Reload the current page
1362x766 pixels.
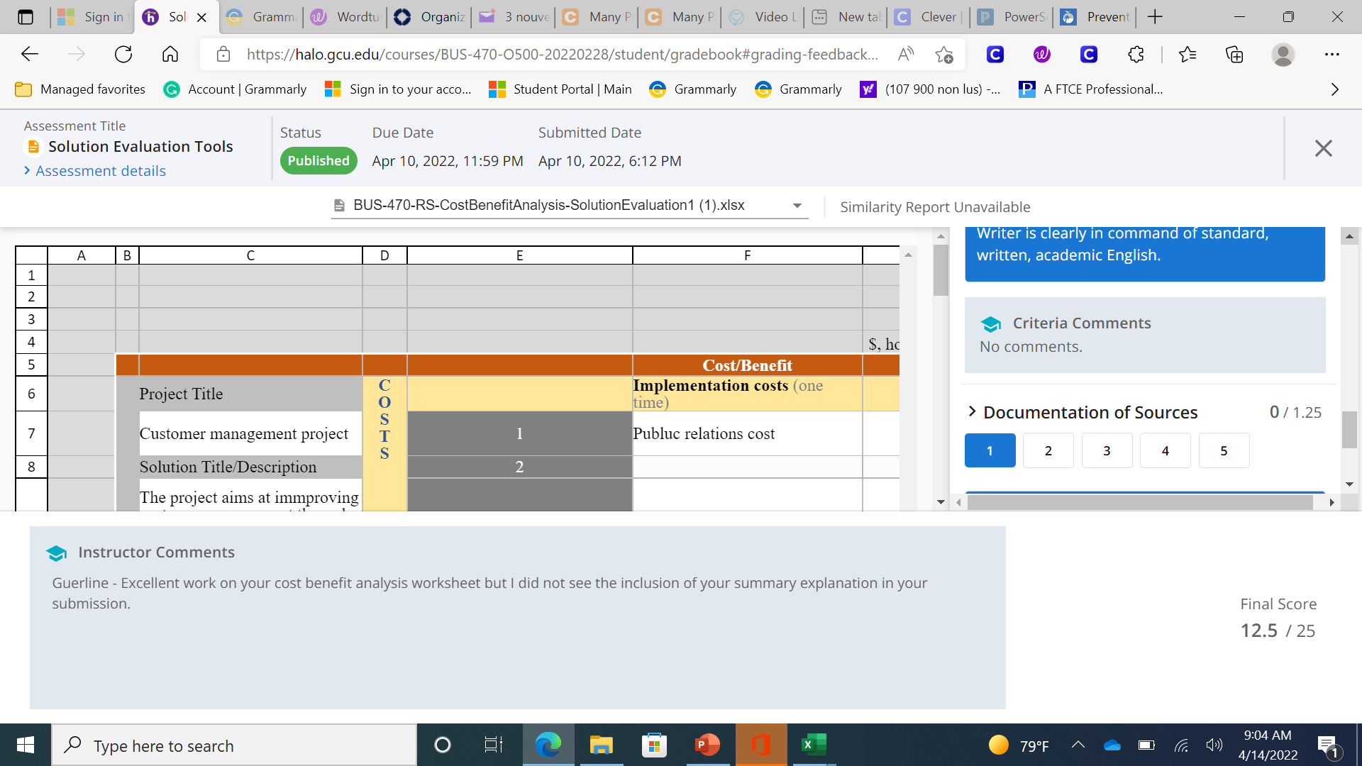(x=123, y=54)
